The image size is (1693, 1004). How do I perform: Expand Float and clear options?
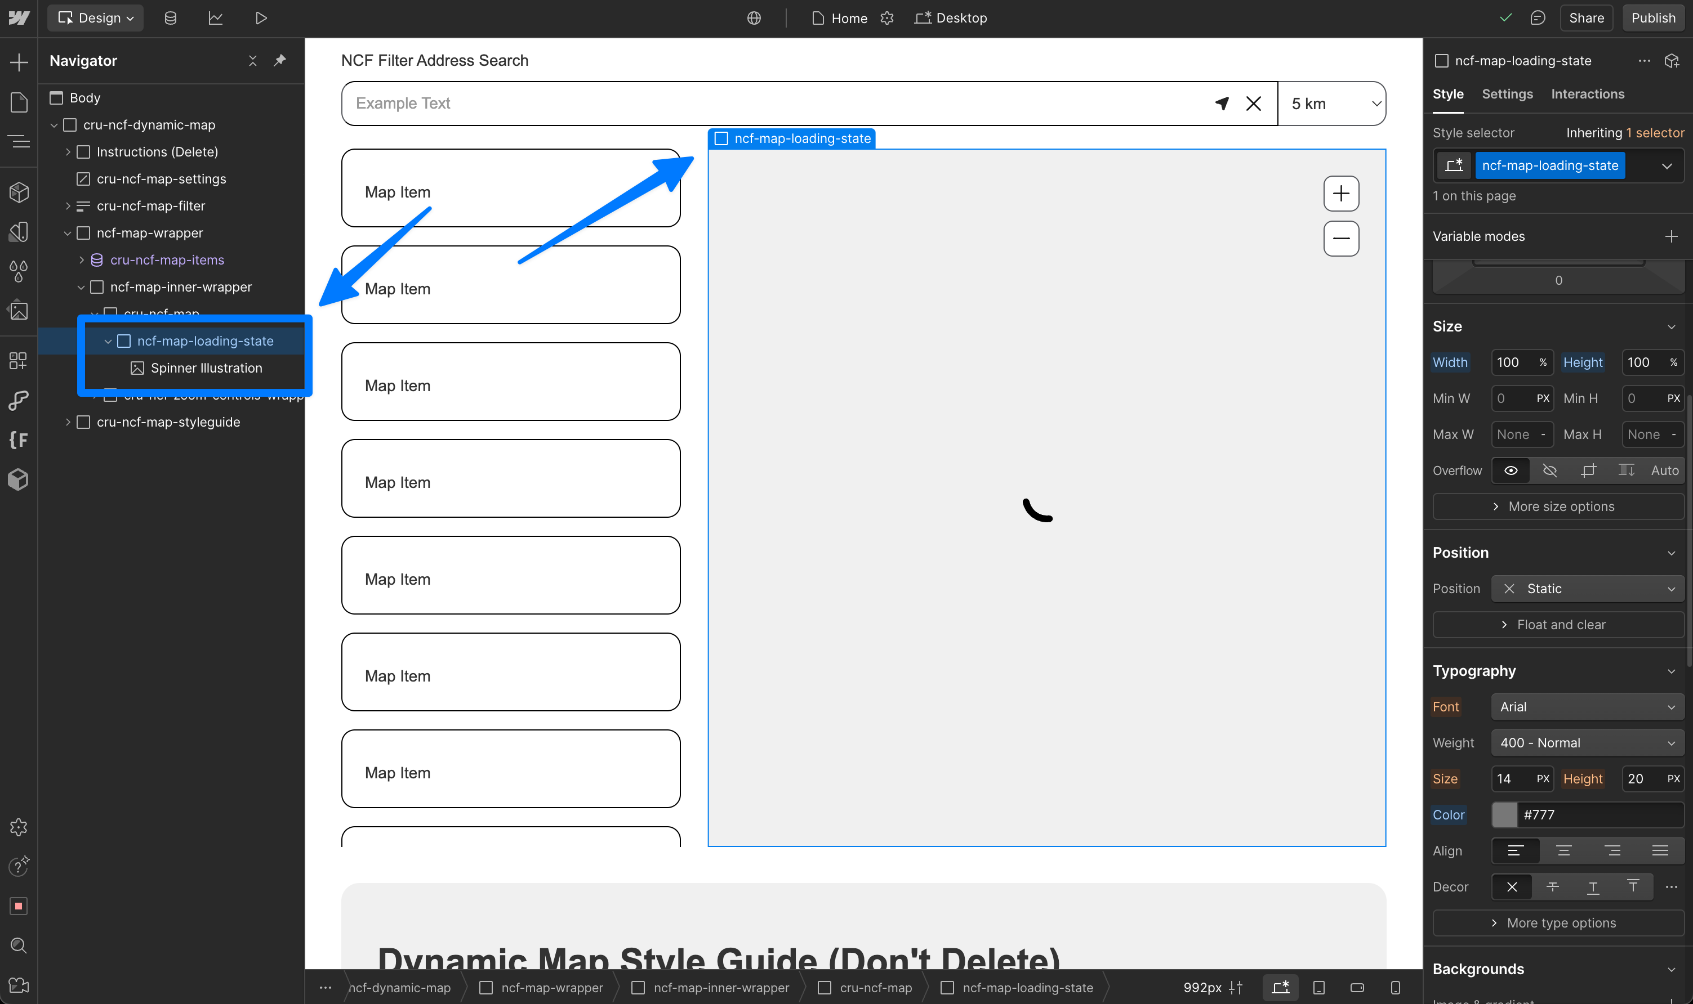1558,625
